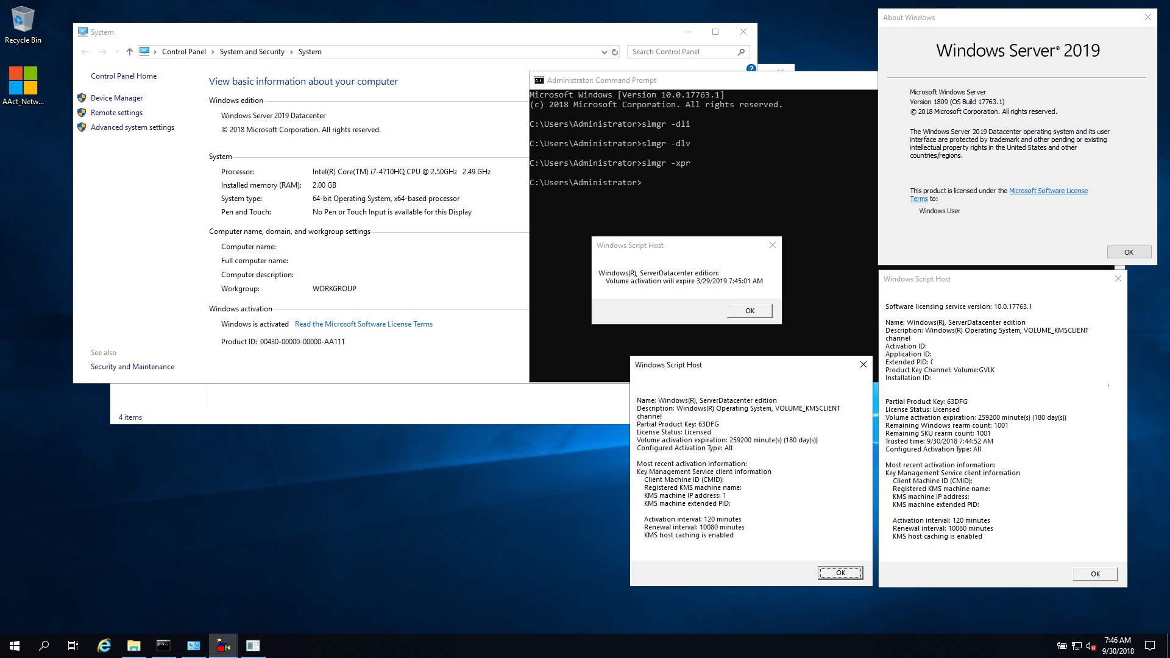Close the About Windows dialog
The width and height of the screenshot is (1170, 658).
[x=1147, y=17]
